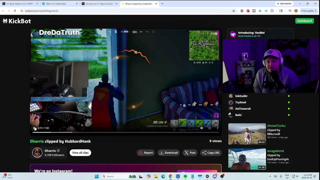
Task: Open the Dharris name link in the title
Action: [x=37, y=141]
